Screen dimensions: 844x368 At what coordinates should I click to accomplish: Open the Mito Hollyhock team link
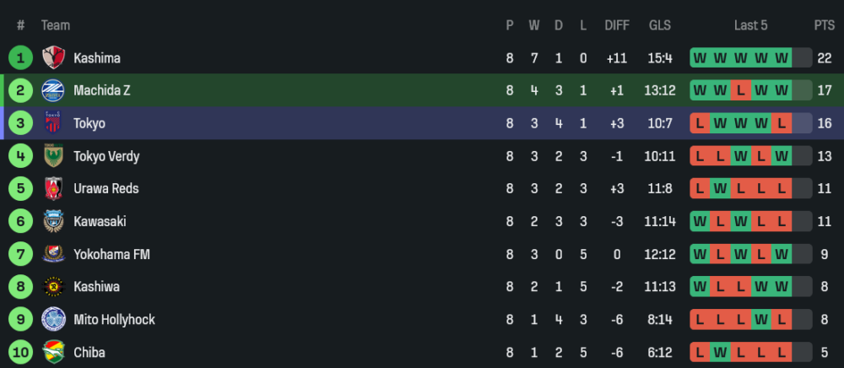pyautogui.click(x=114, y=320)
